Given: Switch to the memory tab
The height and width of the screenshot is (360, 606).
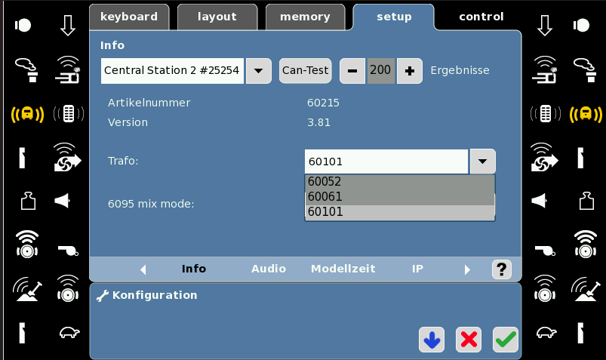Looking at the screenshot, I should click(306, 17).
